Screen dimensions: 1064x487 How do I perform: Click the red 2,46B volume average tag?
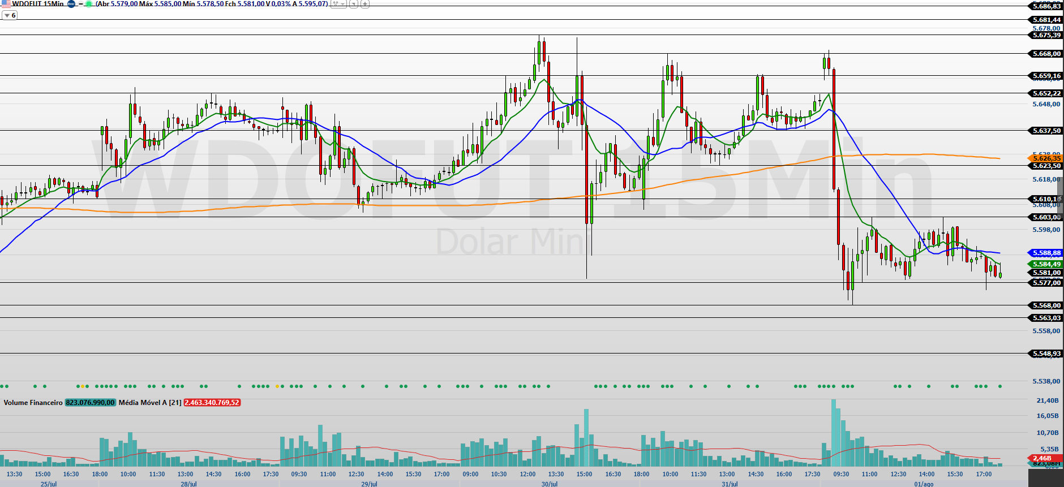1042,458
